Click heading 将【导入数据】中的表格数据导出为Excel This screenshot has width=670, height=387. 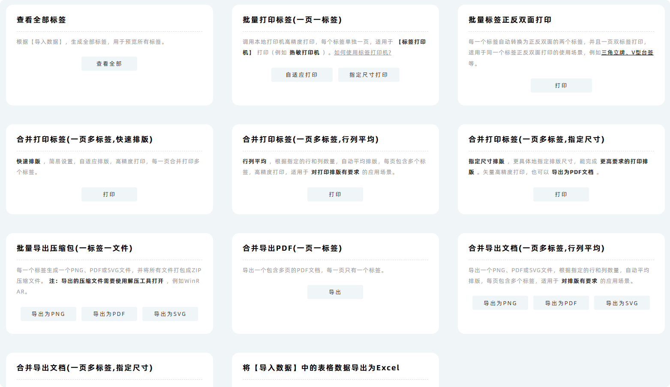[x=321, y=368]
